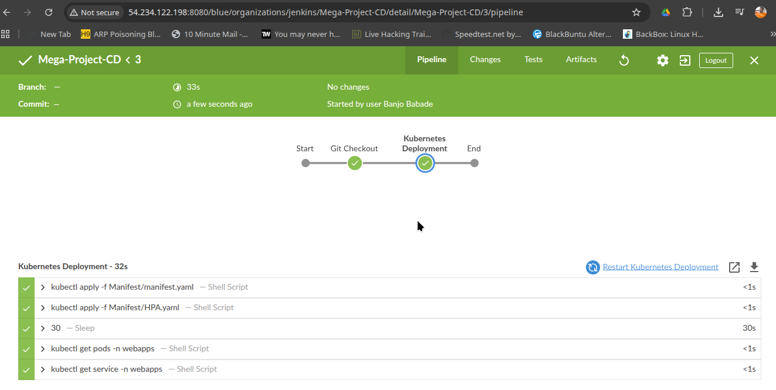
Task: Open pipeline configuration via gear icon
Action: coord(663,60)
